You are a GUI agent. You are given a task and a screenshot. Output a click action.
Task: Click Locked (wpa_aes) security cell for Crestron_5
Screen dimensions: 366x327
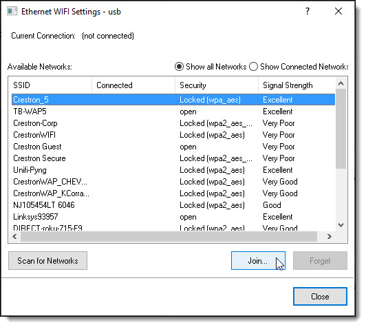click(210, 100)
